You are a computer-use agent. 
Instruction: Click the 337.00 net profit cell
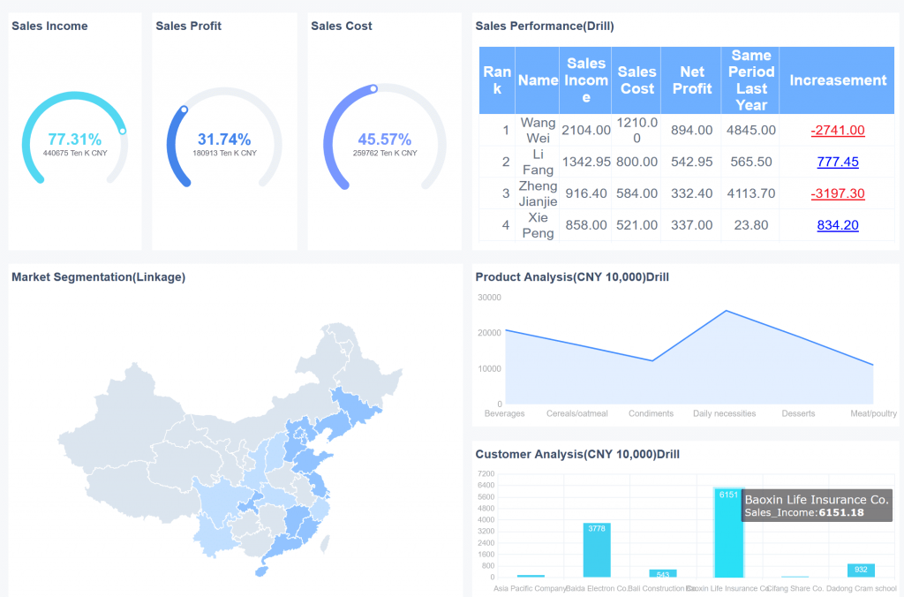(x=691, y=225)
